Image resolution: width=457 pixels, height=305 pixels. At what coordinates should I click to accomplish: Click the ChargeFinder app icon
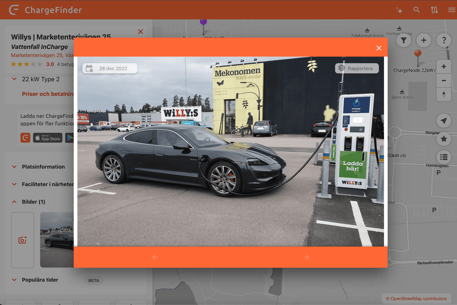click(25, 138)
